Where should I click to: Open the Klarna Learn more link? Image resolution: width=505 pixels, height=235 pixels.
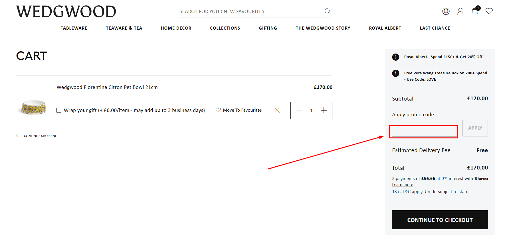pos(403,185)
